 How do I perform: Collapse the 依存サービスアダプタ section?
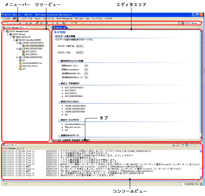tap(59, 120)
